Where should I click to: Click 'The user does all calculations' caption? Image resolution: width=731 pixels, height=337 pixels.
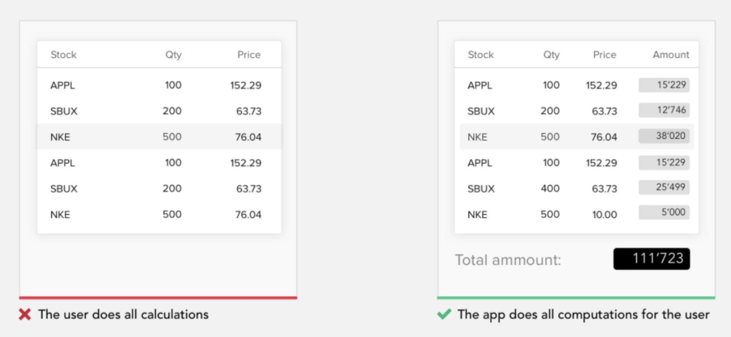coord(123,314)
